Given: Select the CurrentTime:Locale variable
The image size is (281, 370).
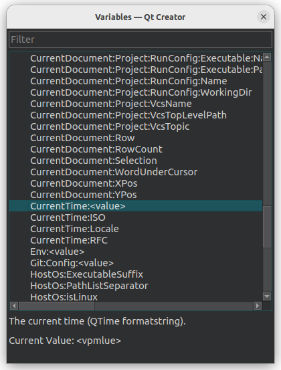Looking at the screenshot, I should click(x=74, y=229).
